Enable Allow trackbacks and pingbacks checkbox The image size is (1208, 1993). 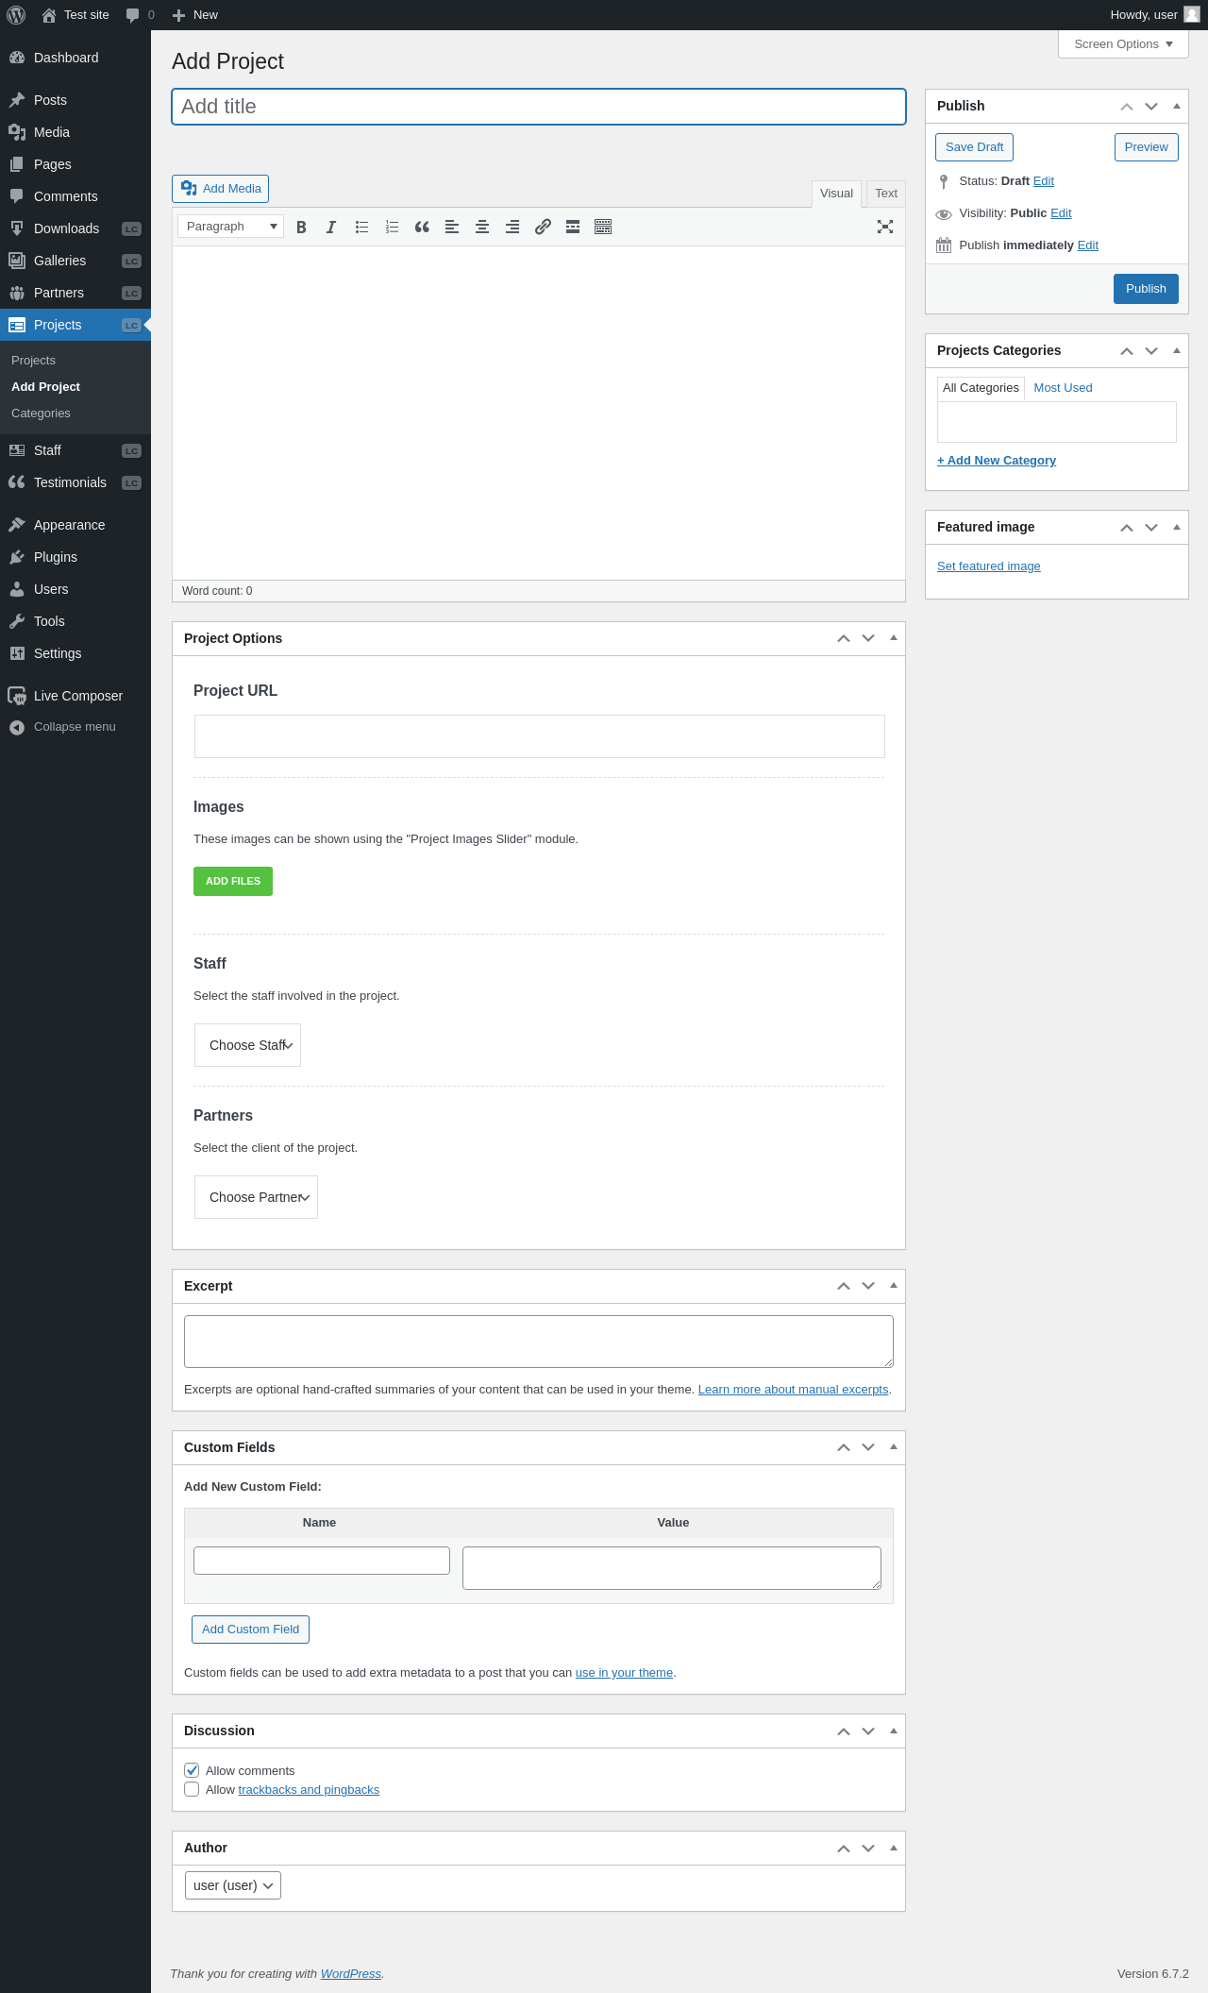(x=193, y=1789)
